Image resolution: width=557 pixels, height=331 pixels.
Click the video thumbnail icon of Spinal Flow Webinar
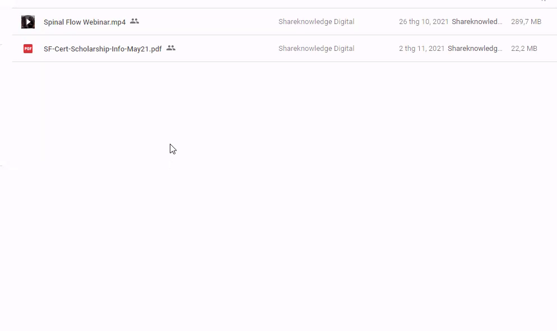click(28, 22)
